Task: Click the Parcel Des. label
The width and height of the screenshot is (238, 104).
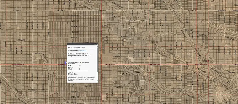Action: coord(73,74)
